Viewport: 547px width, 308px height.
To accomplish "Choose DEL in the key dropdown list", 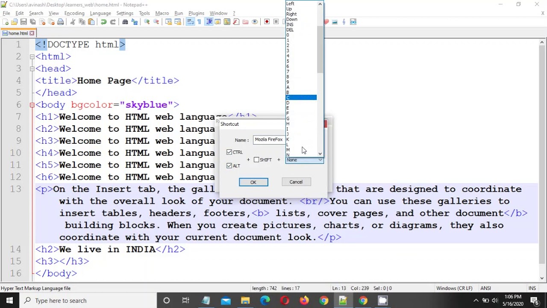I will pos(301,30).
